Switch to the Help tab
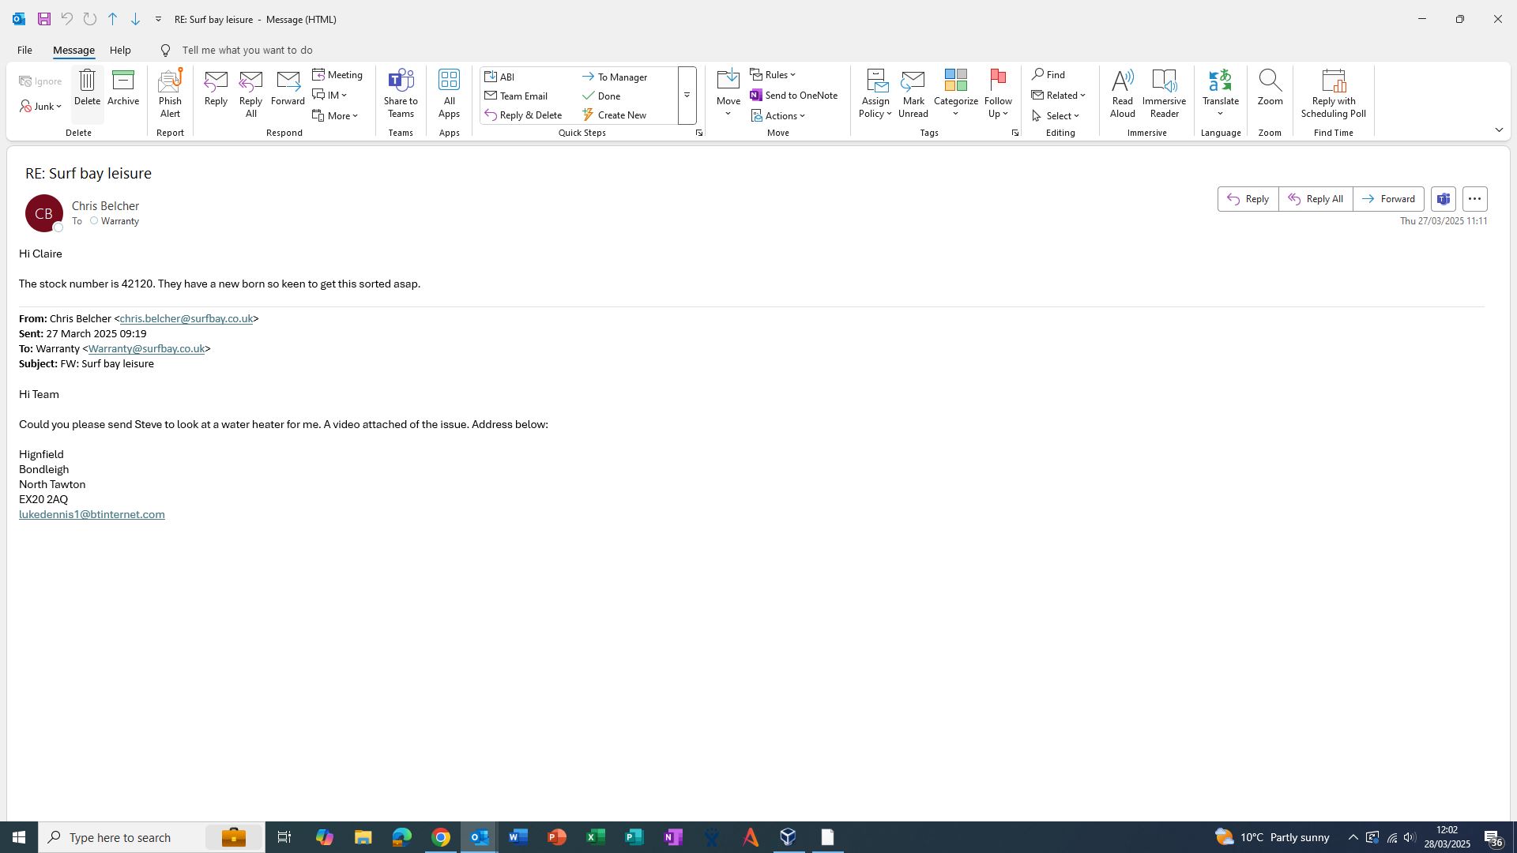 (x=120, y=50)
